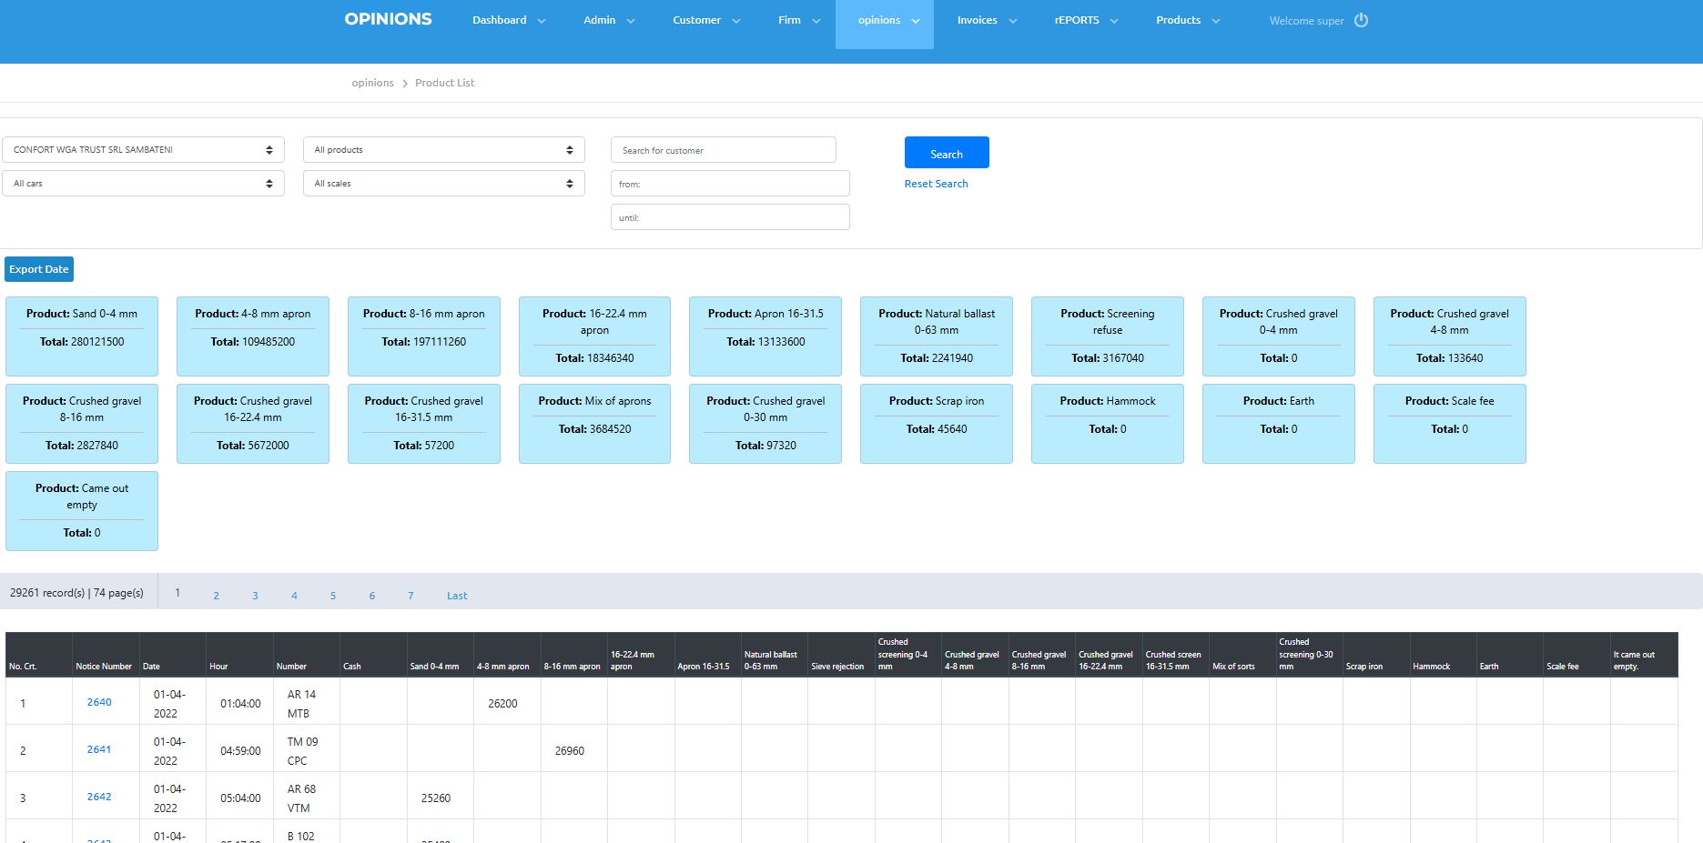Click the breadcrumb chevron separator icon
This screenshot has width=1703, height=843.
(x=405, y=84)
